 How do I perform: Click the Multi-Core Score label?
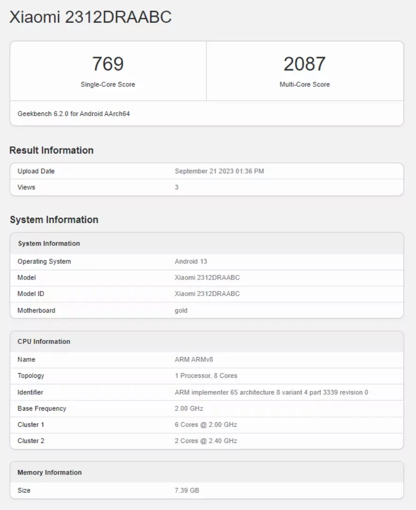305,85
